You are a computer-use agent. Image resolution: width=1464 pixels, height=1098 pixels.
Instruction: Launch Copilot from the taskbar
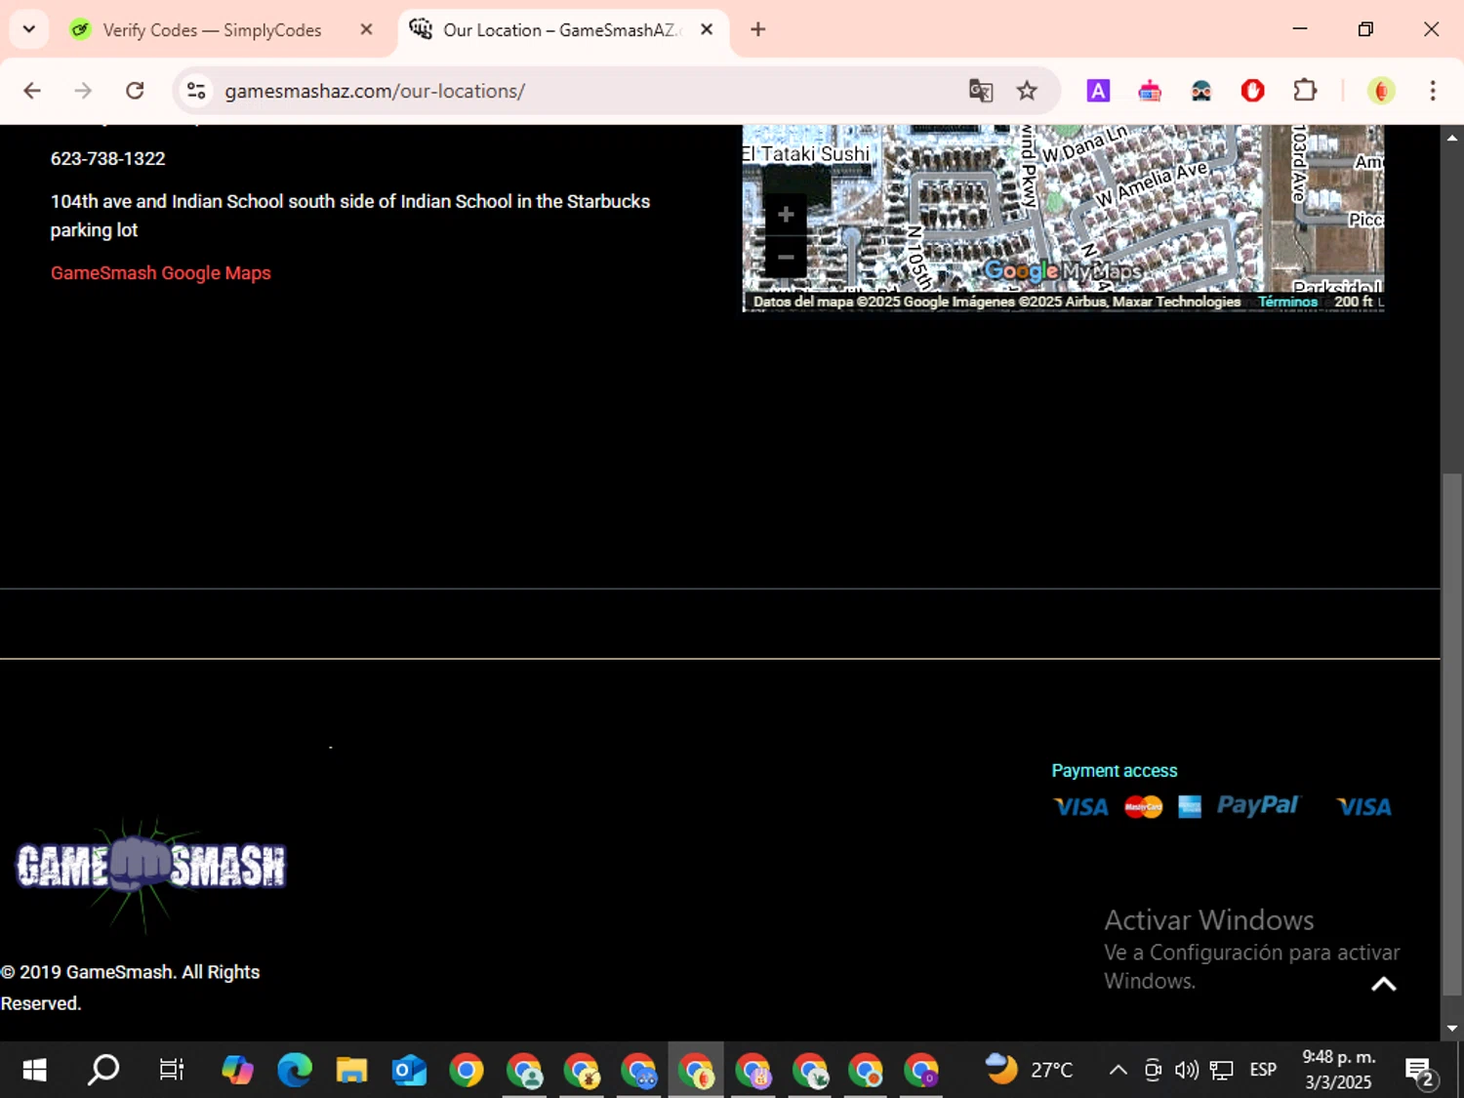click(237, 1071)
